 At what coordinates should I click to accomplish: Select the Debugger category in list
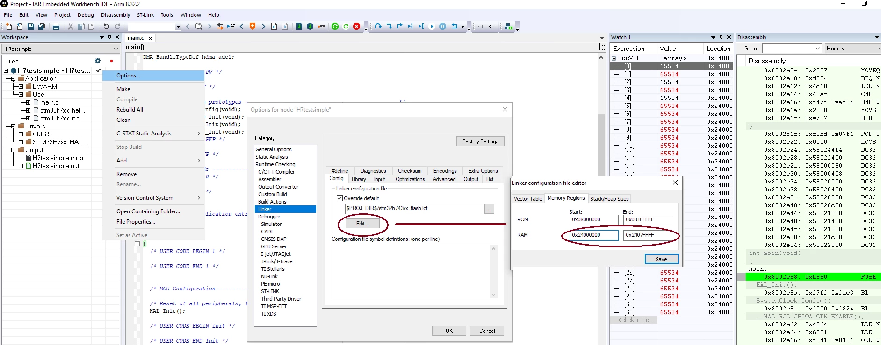coord(269,217)
